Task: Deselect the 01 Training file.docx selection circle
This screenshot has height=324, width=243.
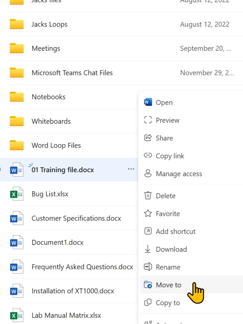Action: pyautogui.click(x=1, y=169)
